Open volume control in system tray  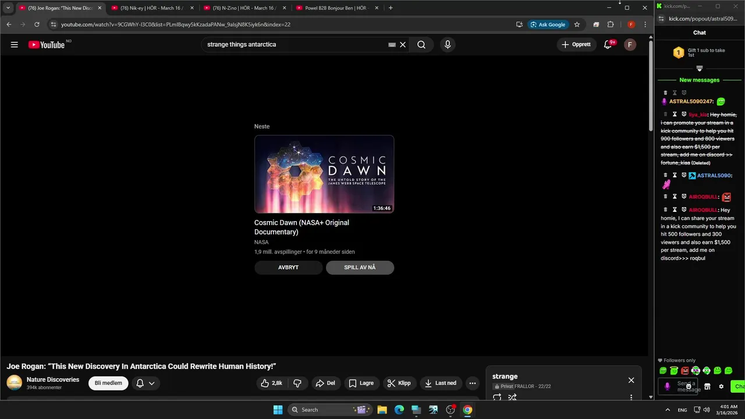pos(706,410)
